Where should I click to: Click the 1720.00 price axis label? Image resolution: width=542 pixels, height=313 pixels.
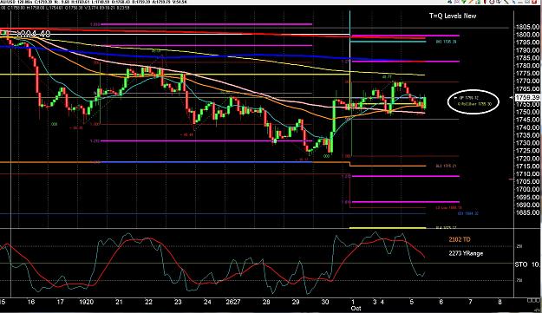(x=527, y=159)
